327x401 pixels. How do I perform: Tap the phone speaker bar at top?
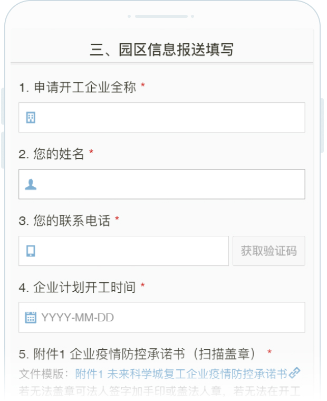(161, 16)
